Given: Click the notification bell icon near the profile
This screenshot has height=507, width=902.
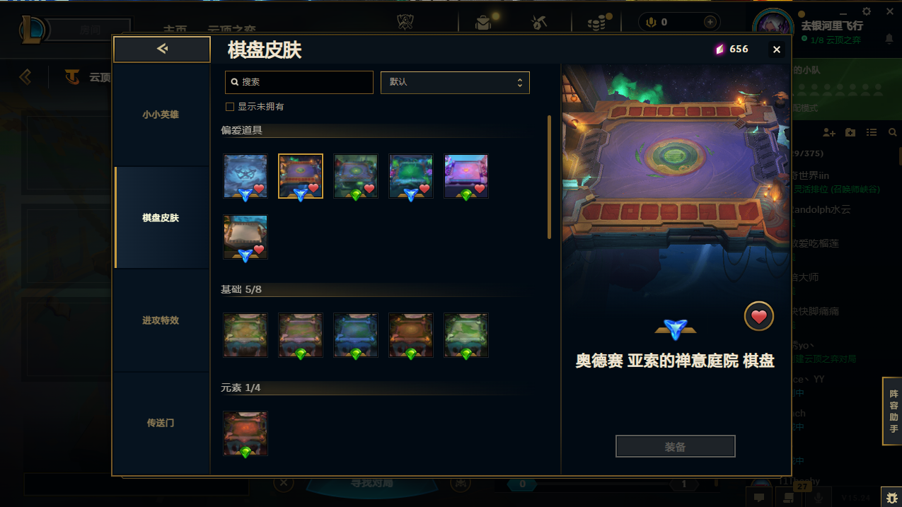Looking at the screenshot, I should 889,39.
